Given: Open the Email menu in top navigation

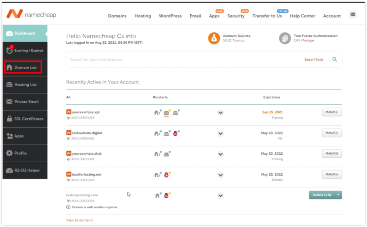Looking at the screenshot, I should point(195,16).
